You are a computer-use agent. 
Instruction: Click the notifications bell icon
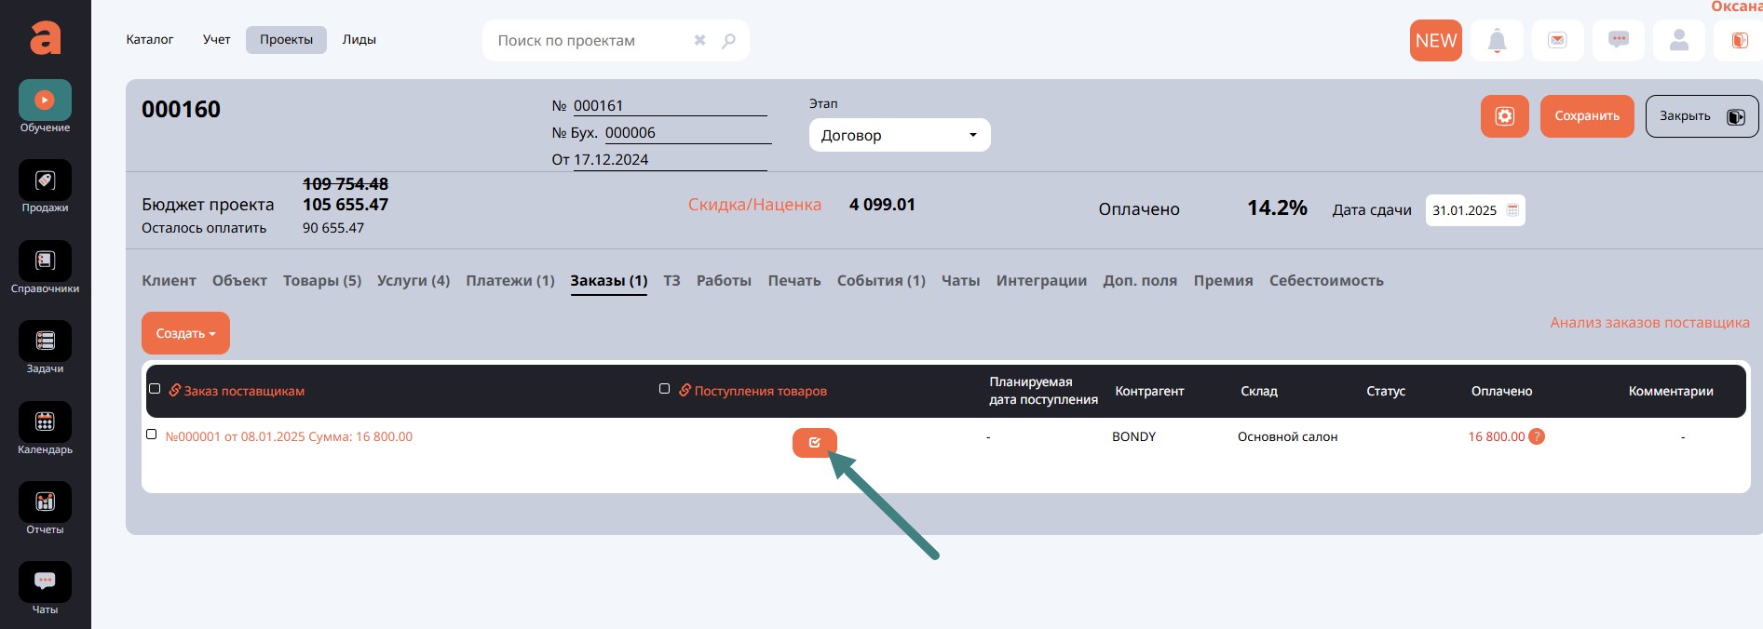tap(1497, 41)
